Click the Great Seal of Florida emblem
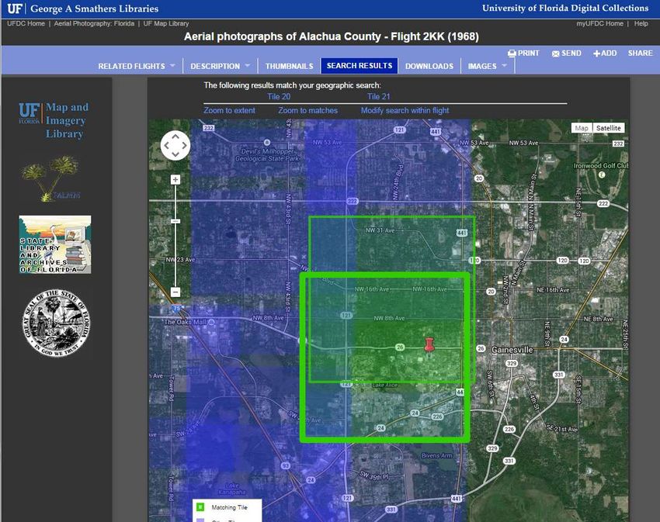This screenshot has width=660, height=522. pos(56,323)
